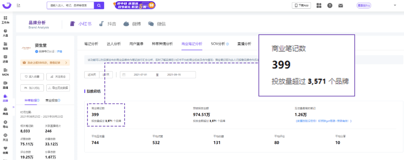Open the 达人分析 tab
Screen dimensions: 404x160
coord(114,43)
